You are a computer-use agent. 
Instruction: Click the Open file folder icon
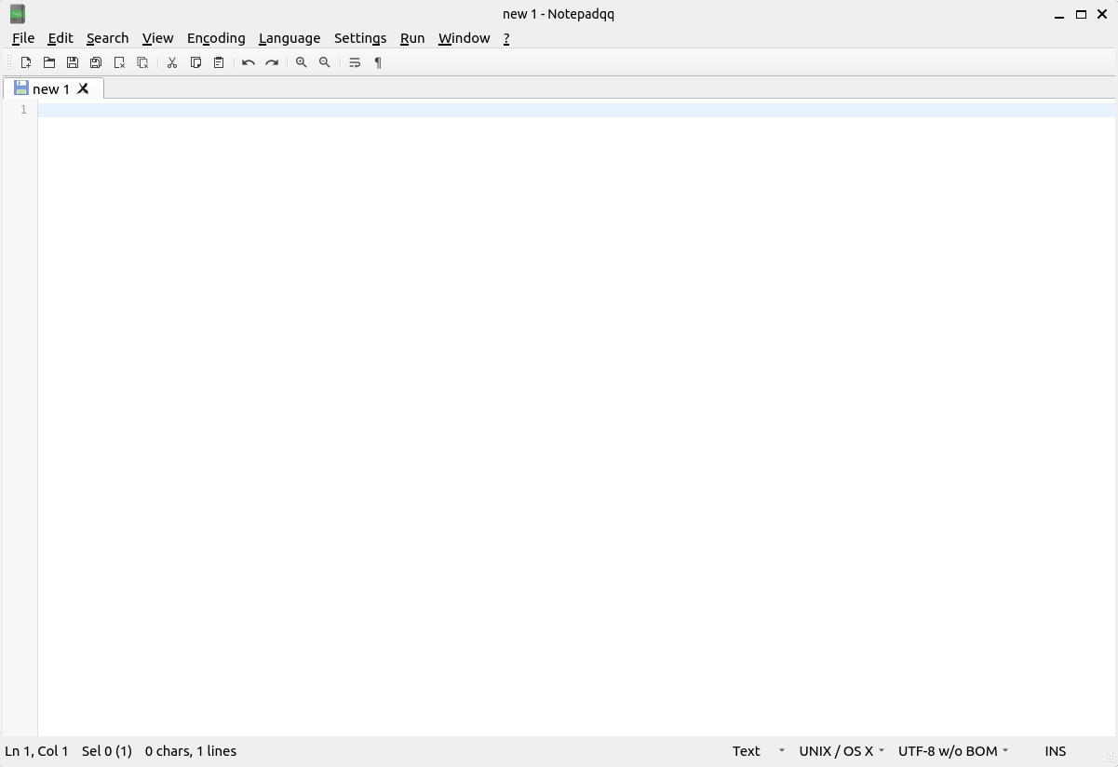click(x=49, y=62)
